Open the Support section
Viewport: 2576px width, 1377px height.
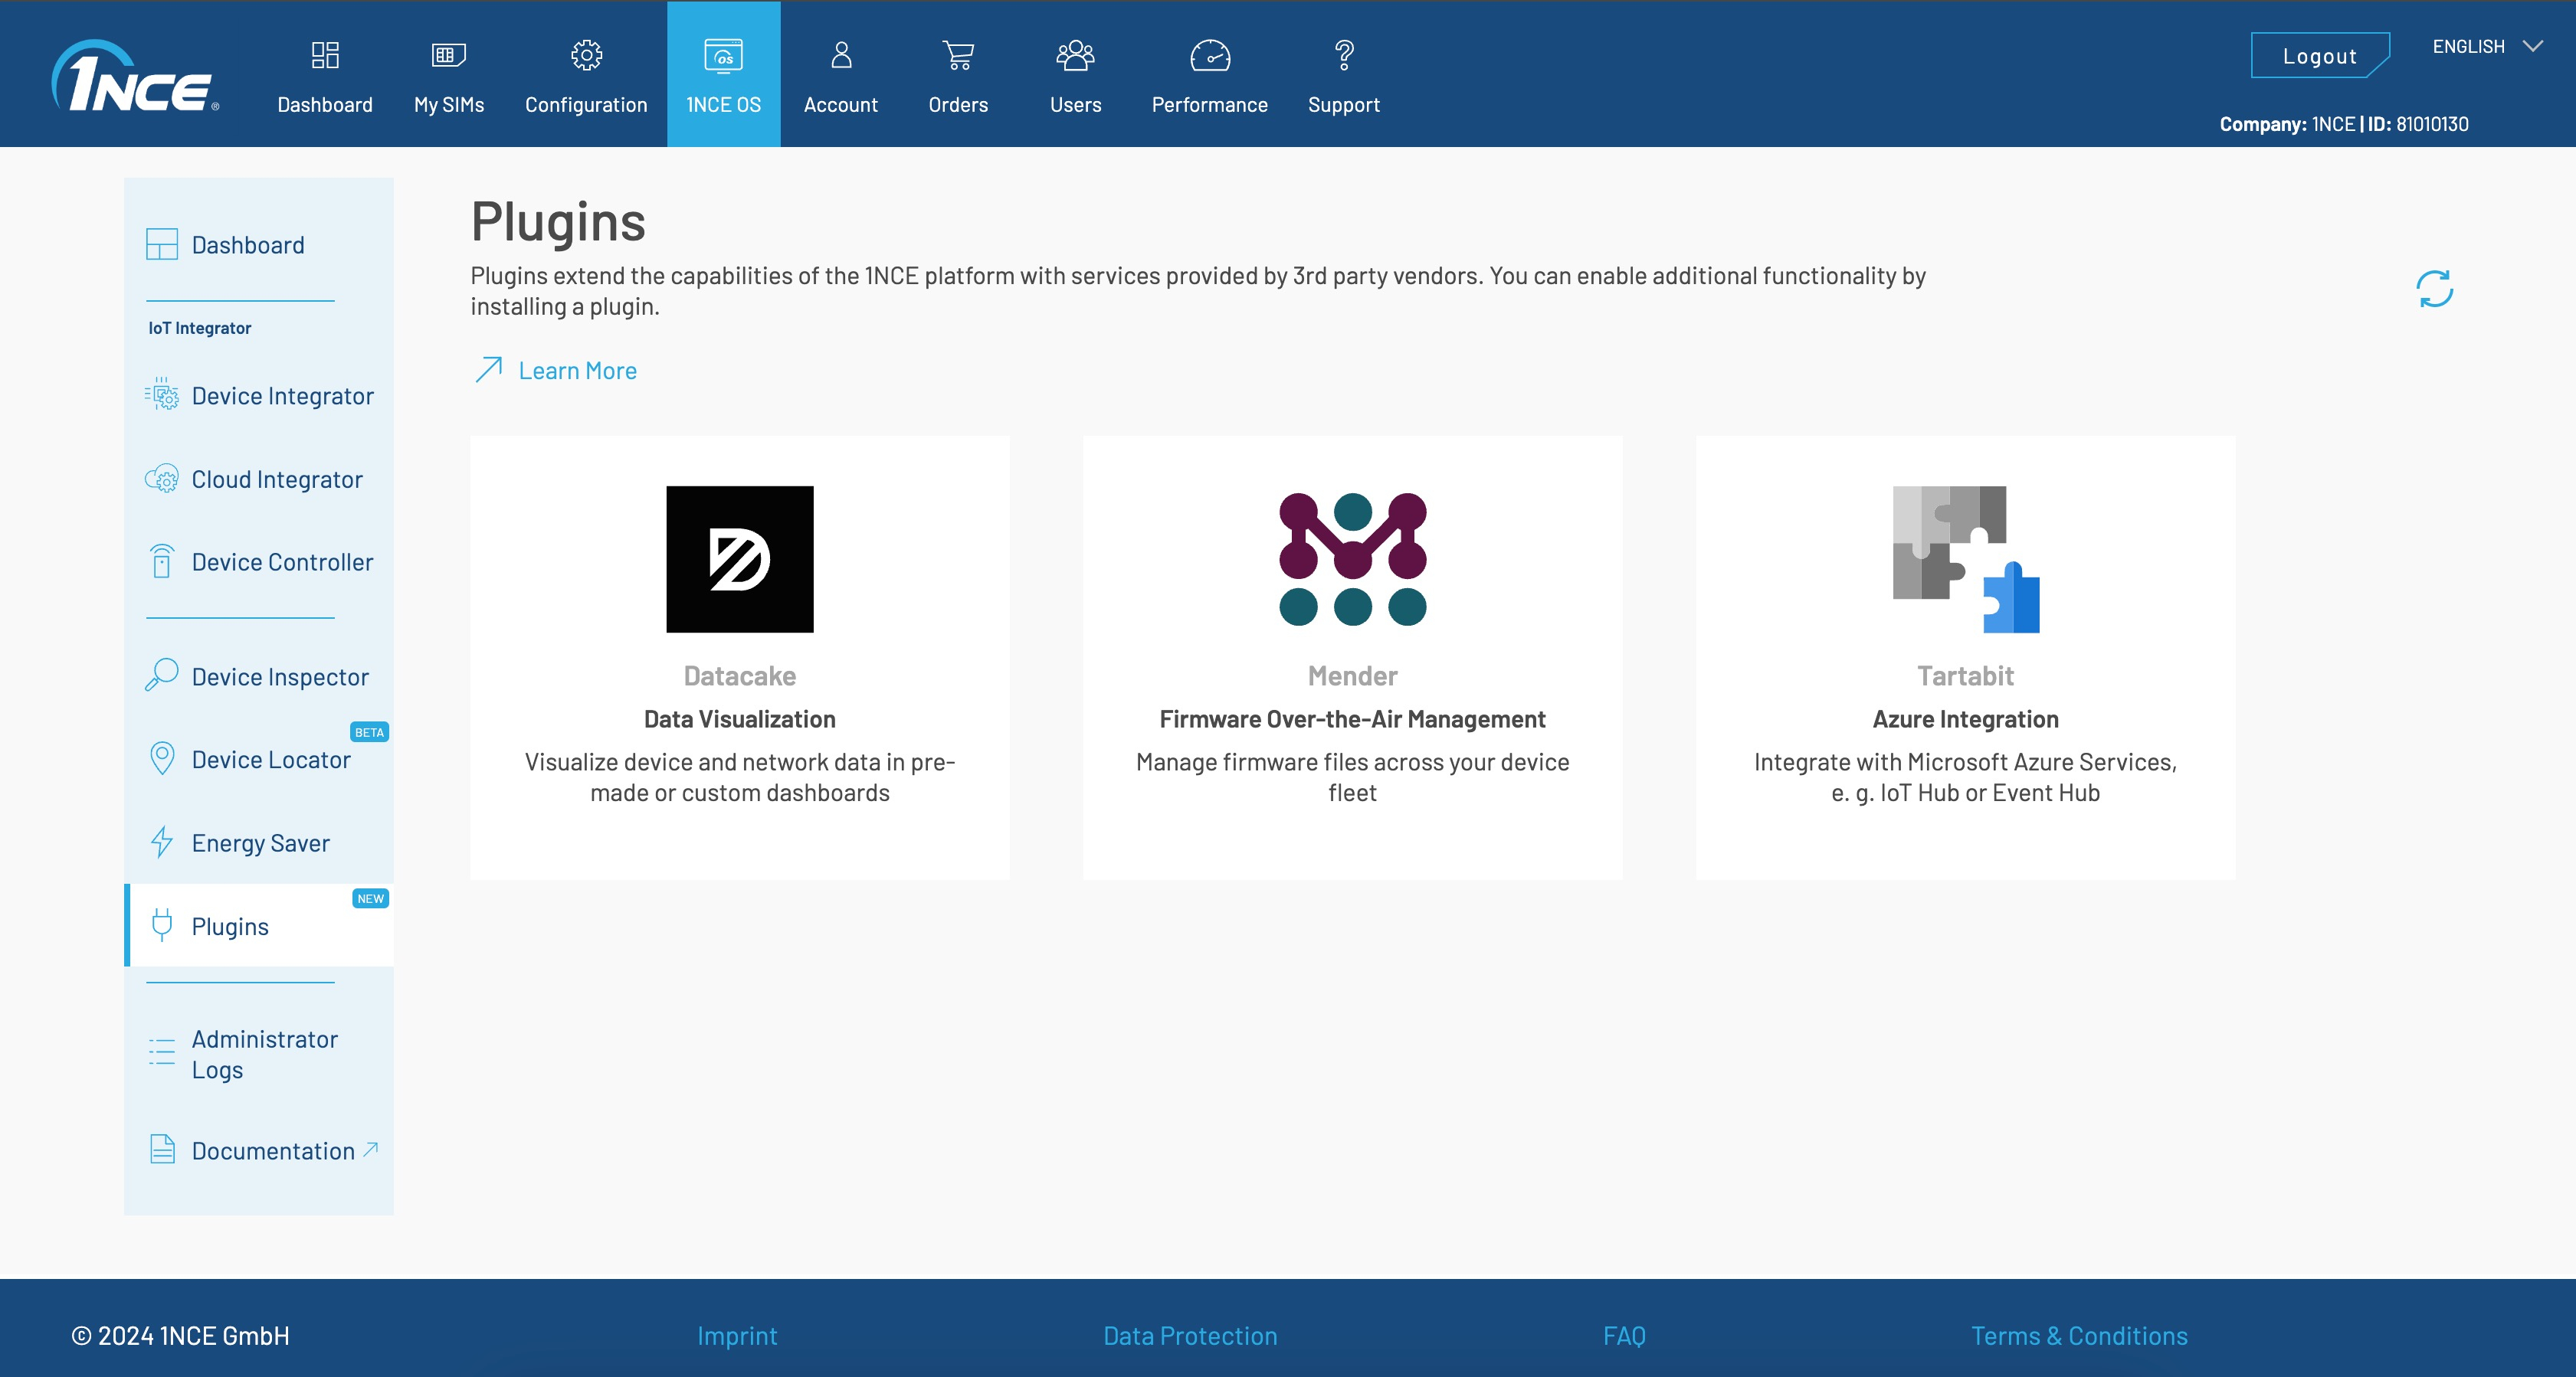pyautogui.click(x=1343, y=73)
